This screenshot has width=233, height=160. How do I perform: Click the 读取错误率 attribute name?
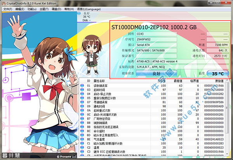(101, 86)
